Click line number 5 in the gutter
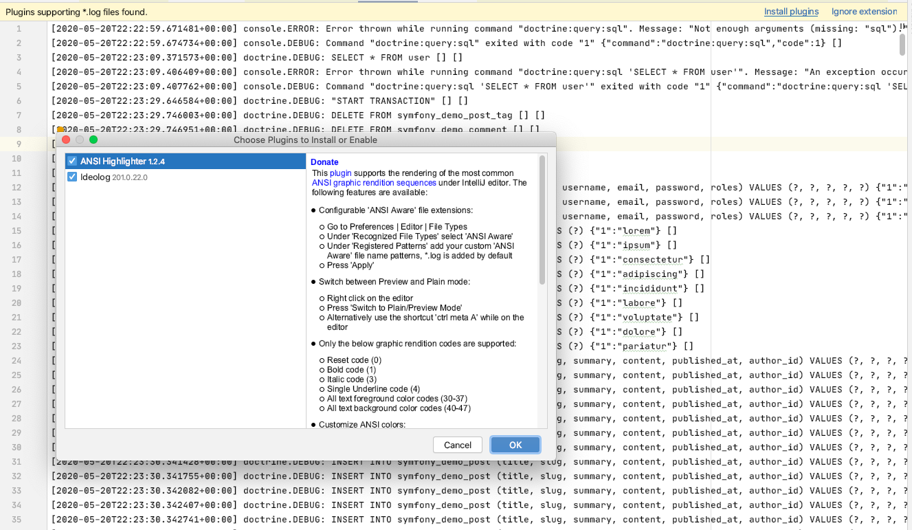 point(19,87)
